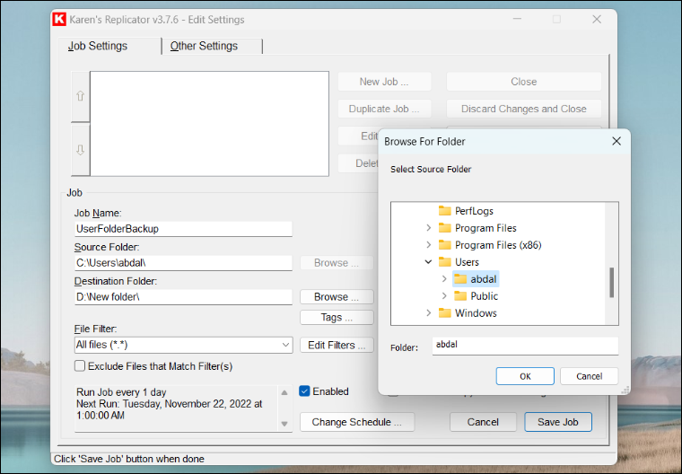Collapse the Users tree node
682x474 pixels.
[x=428, y=261]
